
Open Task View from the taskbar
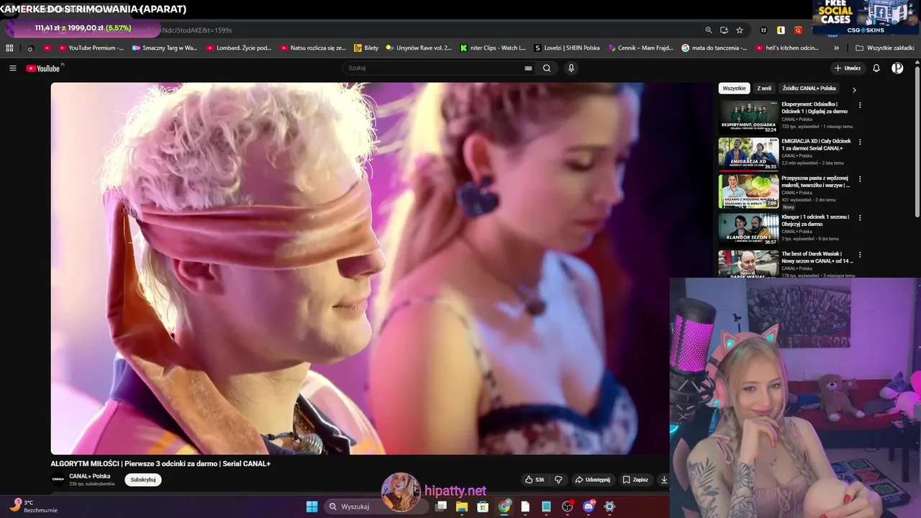tap(440, 506)
